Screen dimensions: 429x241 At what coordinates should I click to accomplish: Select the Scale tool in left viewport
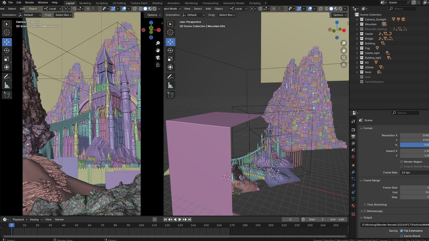coord(7,59)
